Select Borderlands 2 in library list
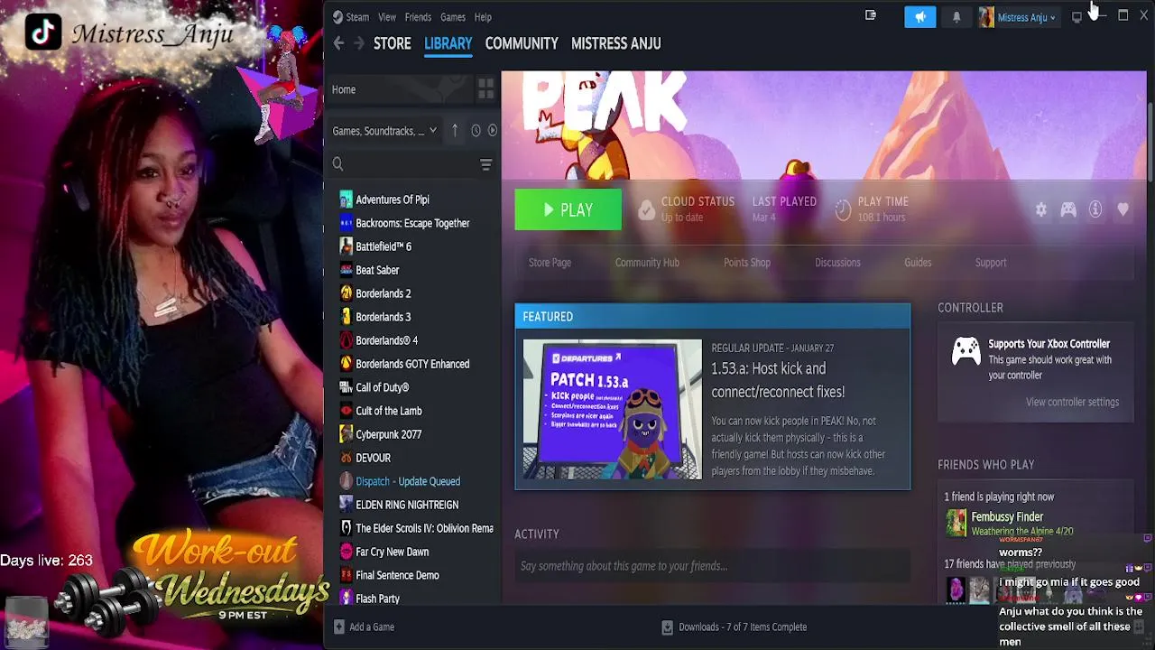This screenshot has height=650, width=1155. [x=383, y=293]
